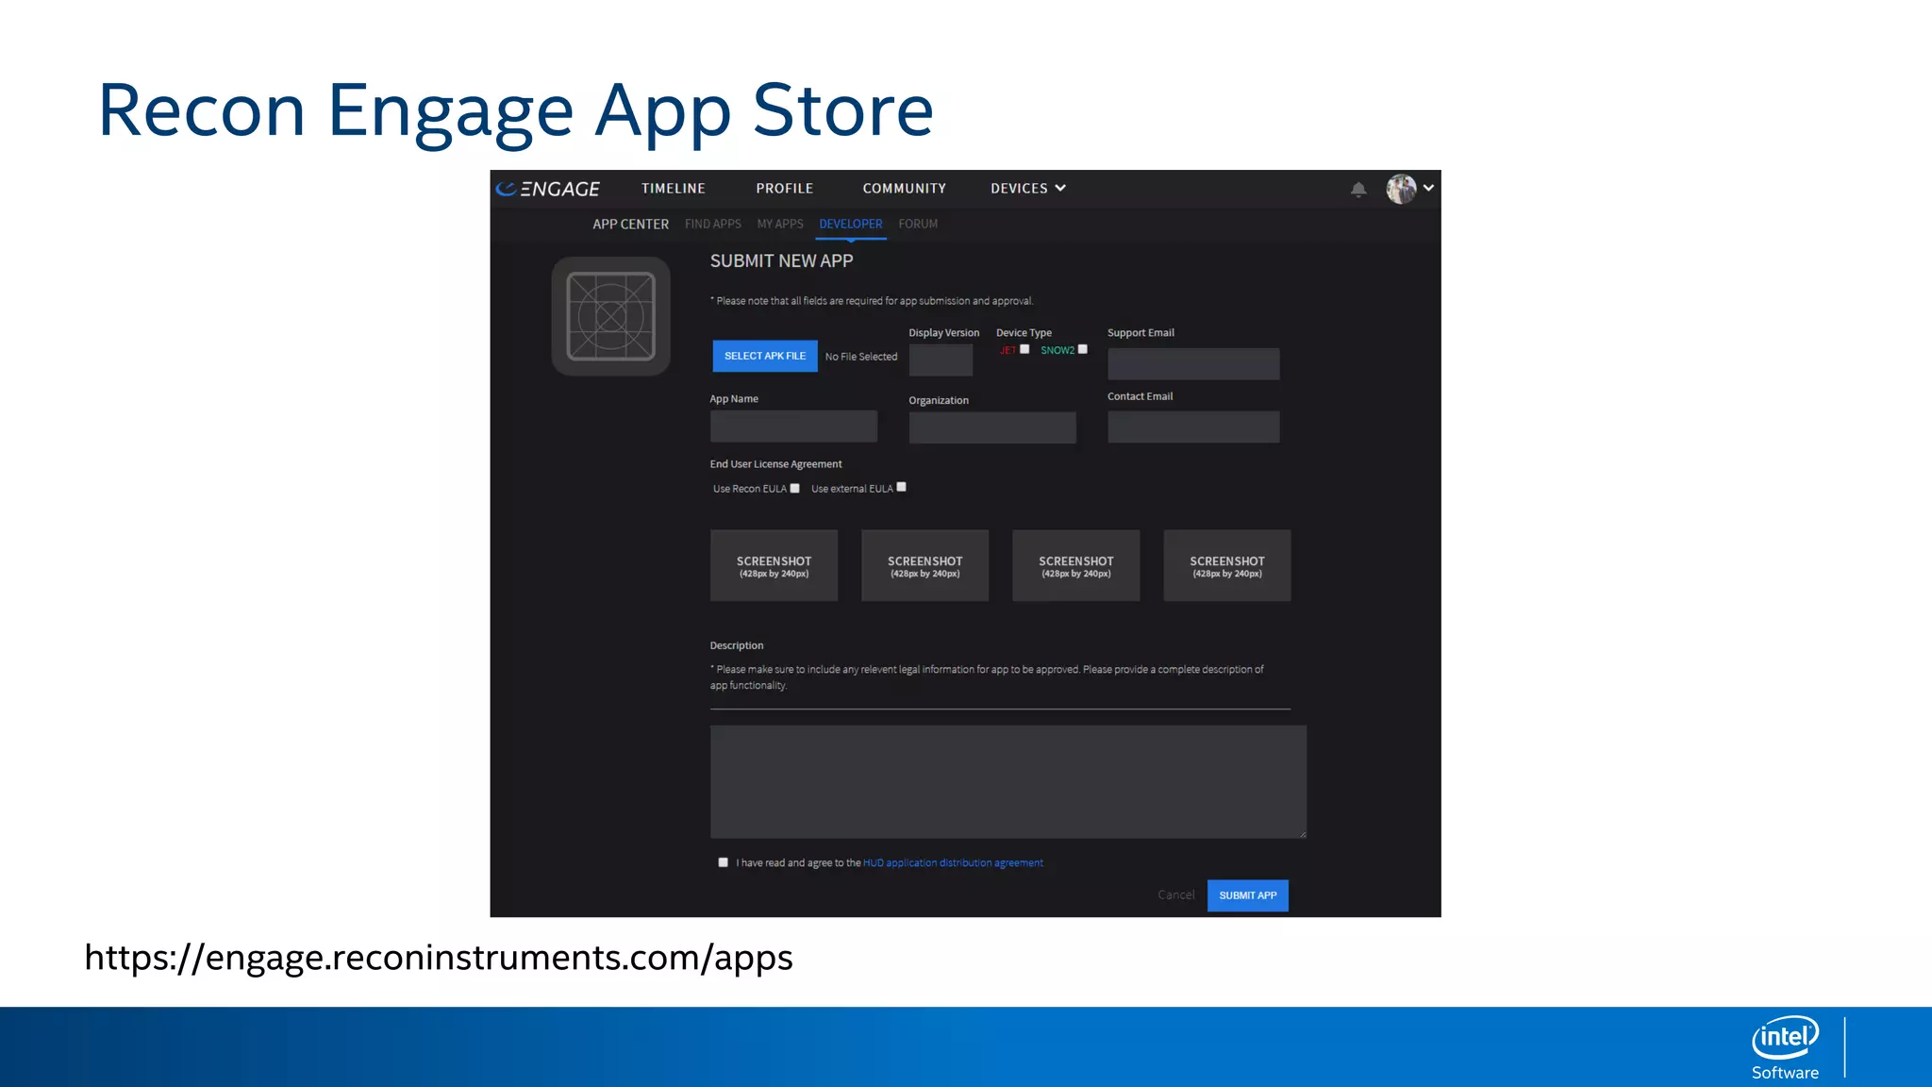Check the SNOW2 device type box
This screenshot has height=1087, width=1932.
pyautogui.click(x=1083, y=349)
